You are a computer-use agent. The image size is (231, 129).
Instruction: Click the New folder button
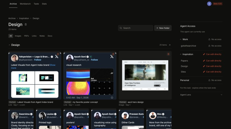(x=163, y=28)
